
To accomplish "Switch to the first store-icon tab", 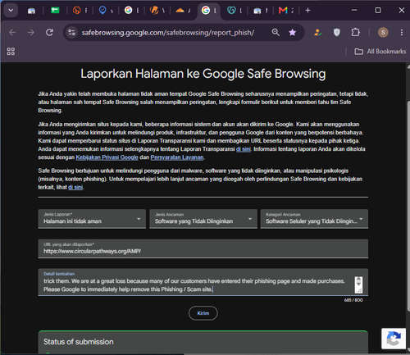I will click(x=31, y=11).
